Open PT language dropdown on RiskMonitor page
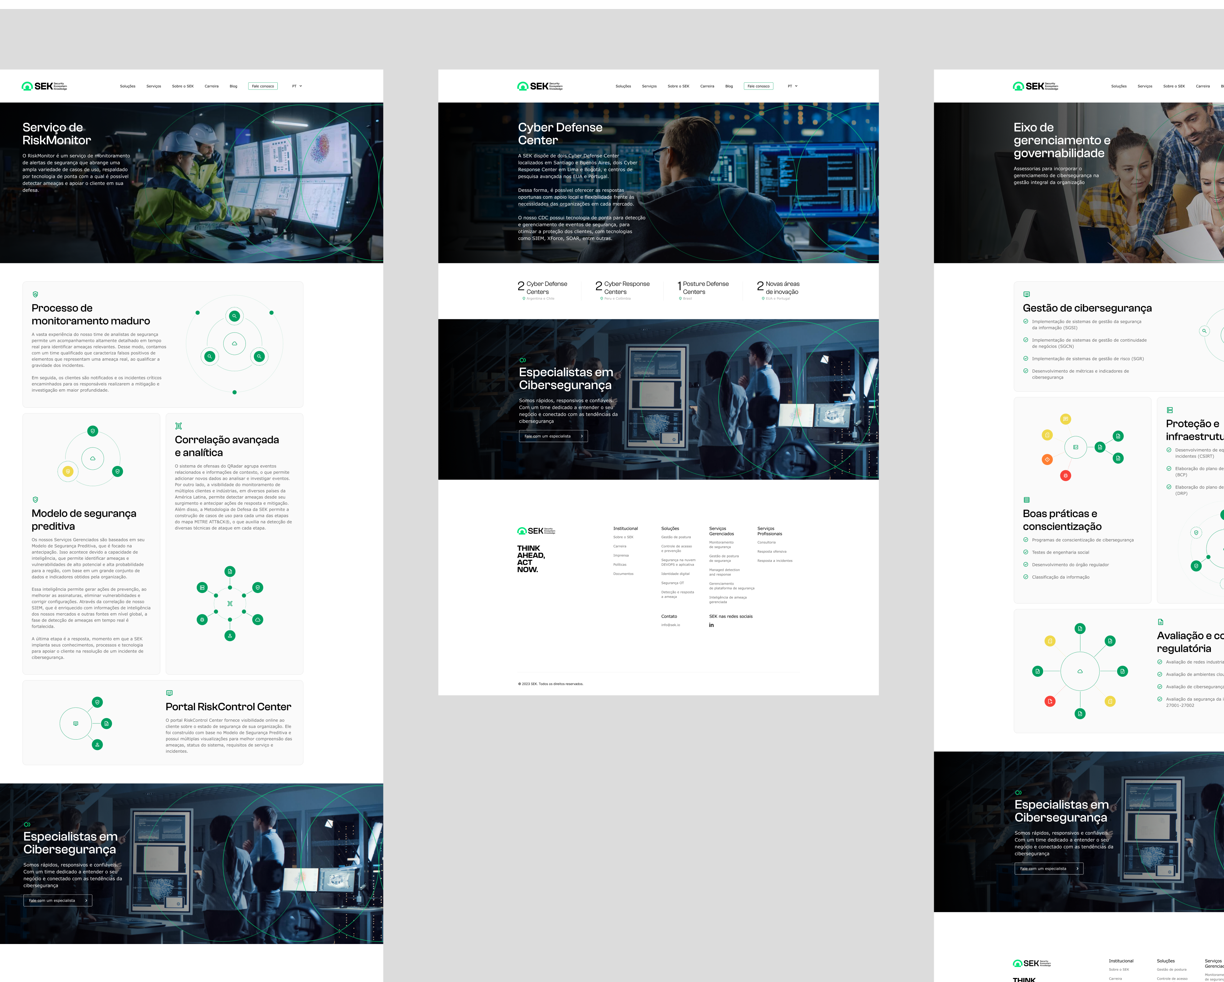Viewport: 1224px width, 982px height. coord(297,86)
